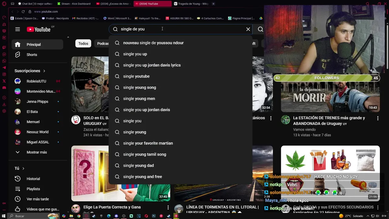
Task: Reload the page
Action: [x=23, y=12]
